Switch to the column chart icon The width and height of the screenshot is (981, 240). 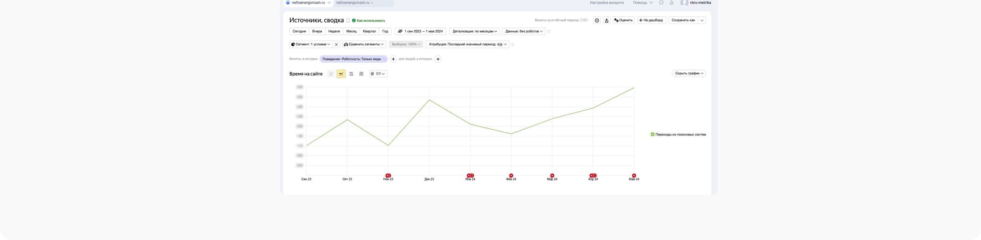coord(361,74)
